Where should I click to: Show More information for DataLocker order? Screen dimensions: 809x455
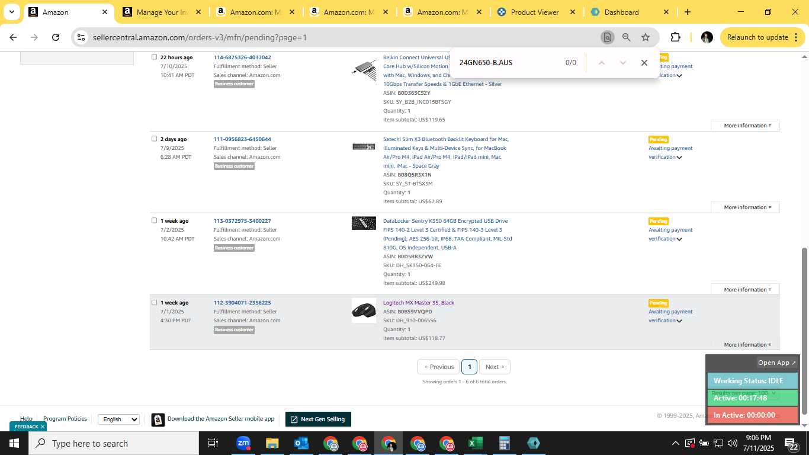[x=747, y=290]
